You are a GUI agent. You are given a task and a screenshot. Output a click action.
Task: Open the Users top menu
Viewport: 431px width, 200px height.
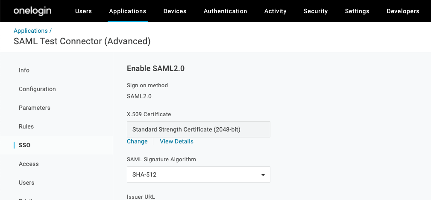(x=83, y=11)
